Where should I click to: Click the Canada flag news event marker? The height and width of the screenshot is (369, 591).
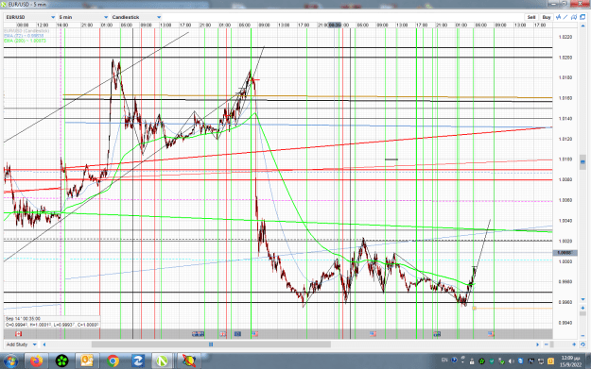18,334
